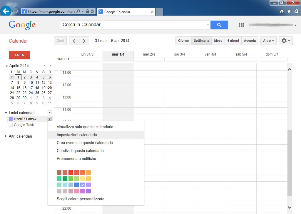Pick the bright red color swatch
The width and height of the screenshot is (301, 214).
71,173
